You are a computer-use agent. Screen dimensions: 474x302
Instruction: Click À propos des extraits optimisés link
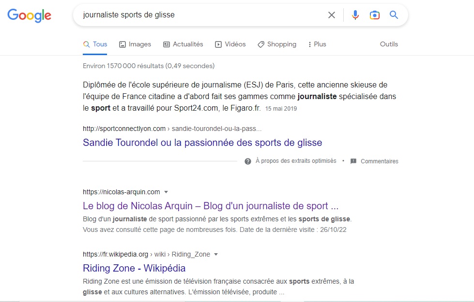click(x=295, y=161)
